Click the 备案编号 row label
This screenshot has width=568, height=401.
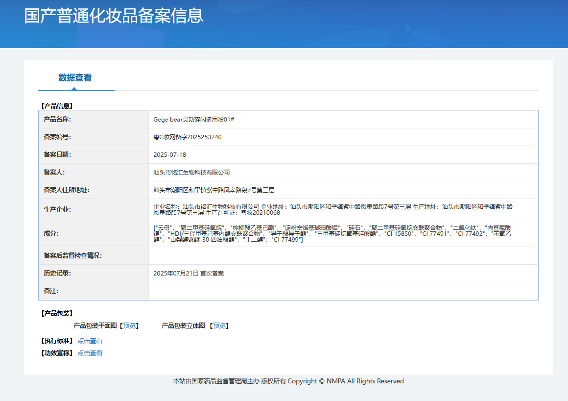pos(57,137)
